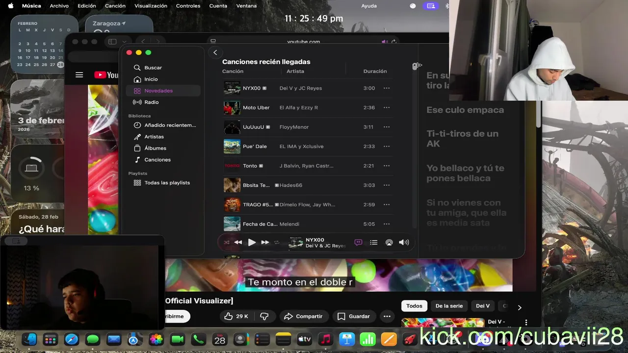Open Apple TV from the Dock
Viewport: 628px width, 353px height.
(x=304, y=339)
